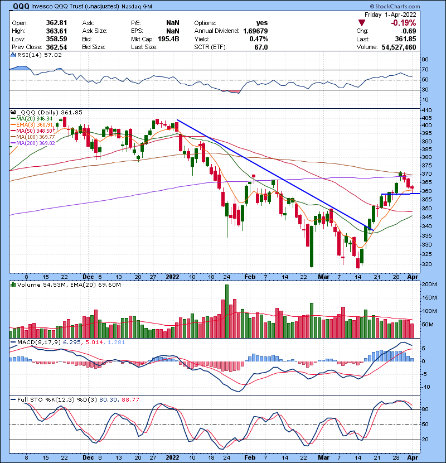Click the Low value 358.59

tap(56, 39)
